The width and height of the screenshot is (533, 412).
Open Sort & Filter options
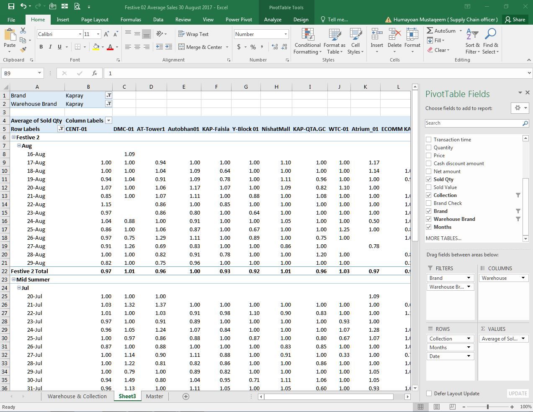(472, 41)
